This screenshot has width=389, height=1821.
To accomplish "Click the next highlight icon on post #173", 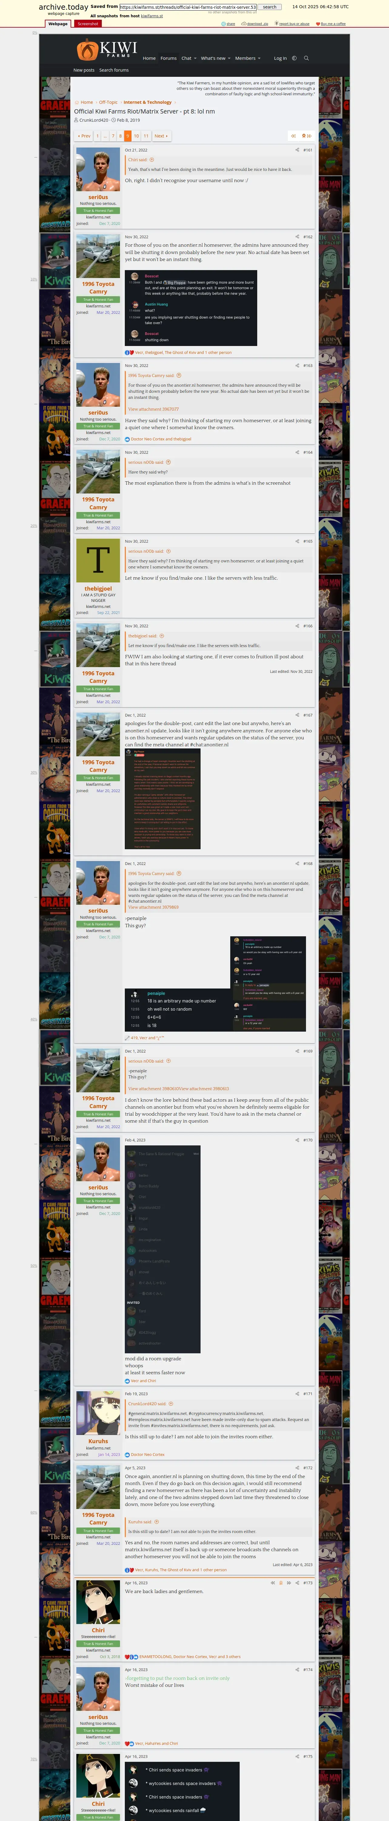I will [289, 1582].
